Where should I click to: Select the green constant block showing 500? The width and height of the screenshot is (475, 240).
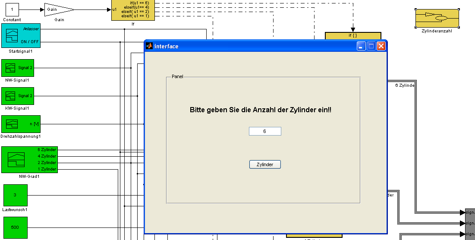[16, 227]
